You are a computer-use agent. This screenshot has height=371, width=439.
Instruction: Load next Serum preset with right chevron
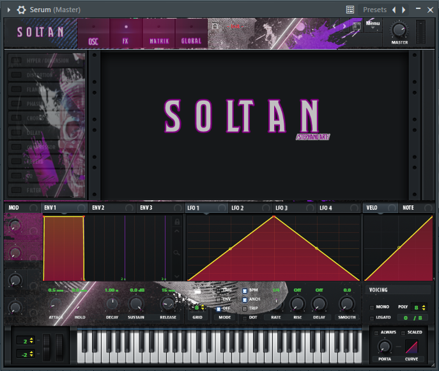[344, 26]
